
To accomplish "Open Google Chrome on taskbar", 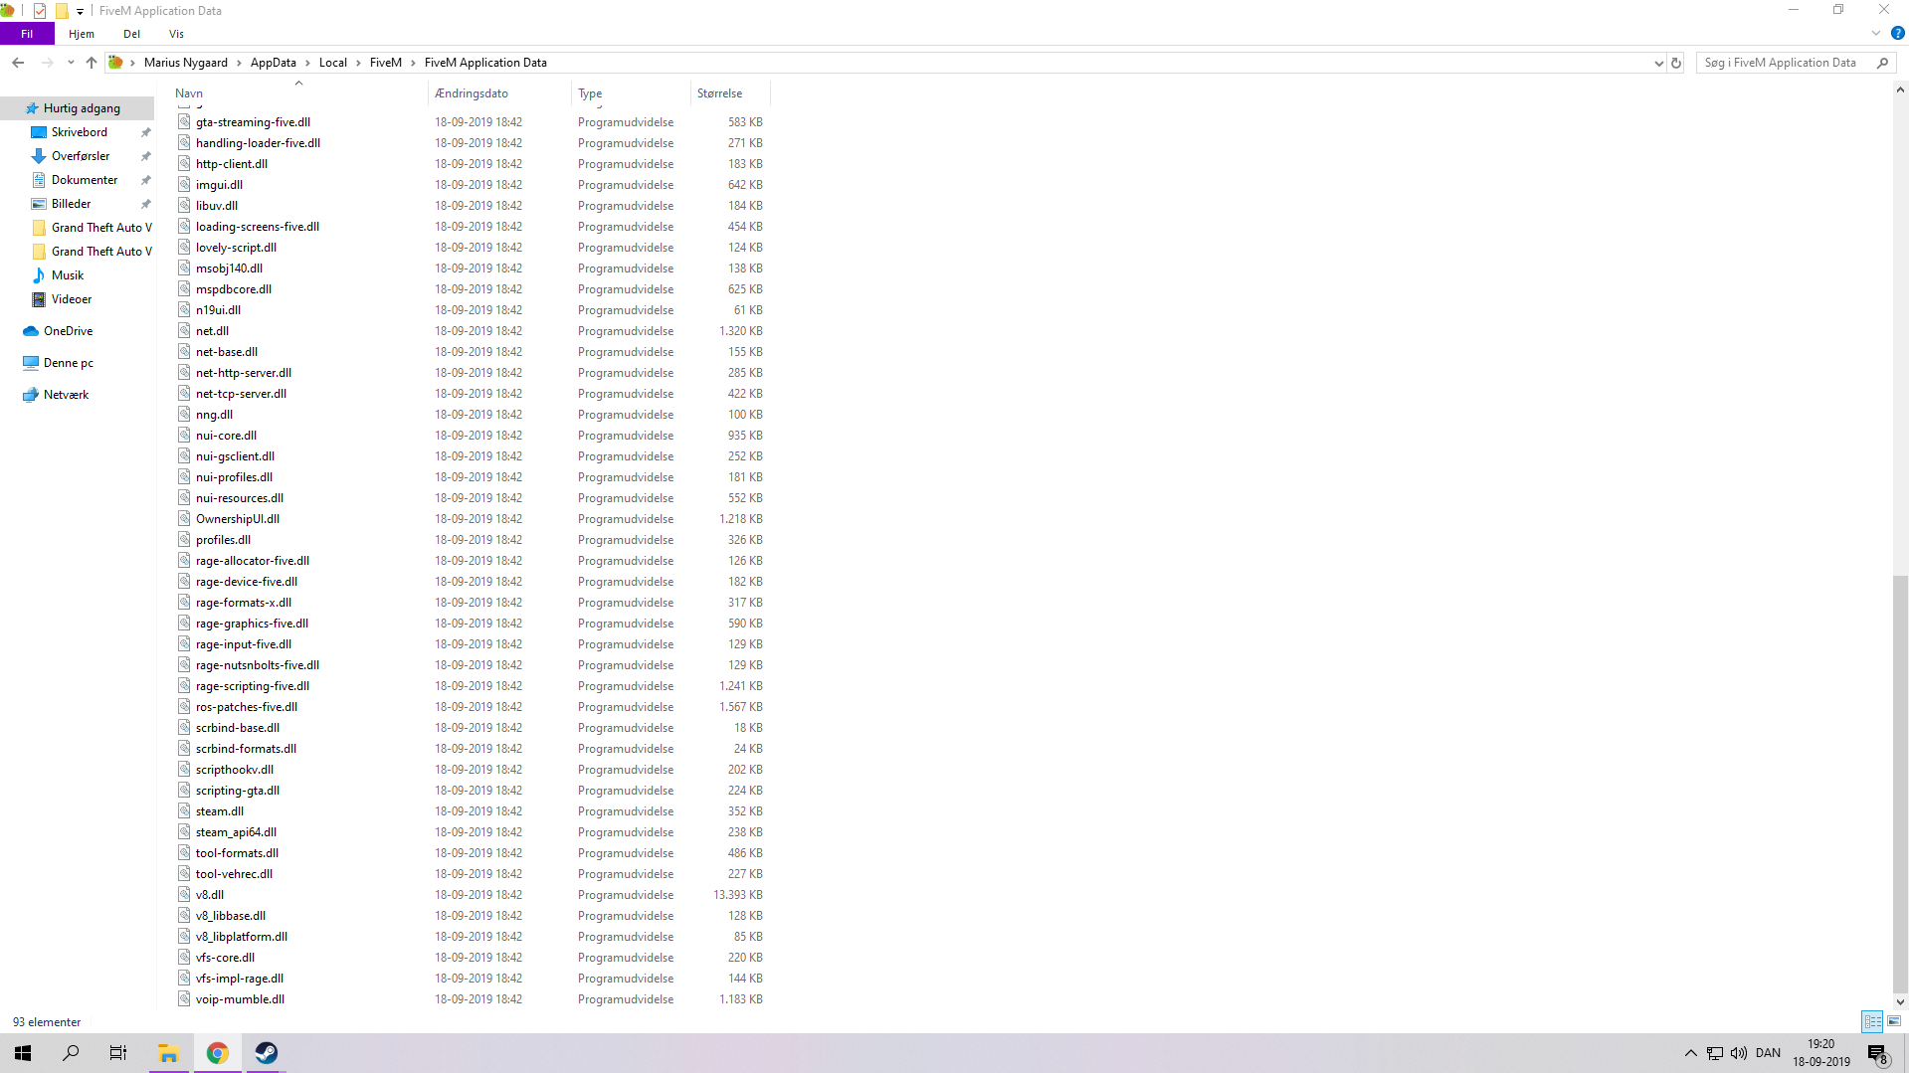I will [217, 1052].
